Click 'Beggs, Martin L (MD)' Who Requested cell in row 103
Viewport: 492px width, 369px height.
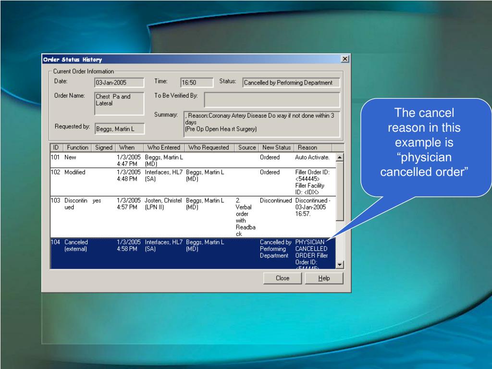pyautogui.click(x=205, y=204)
